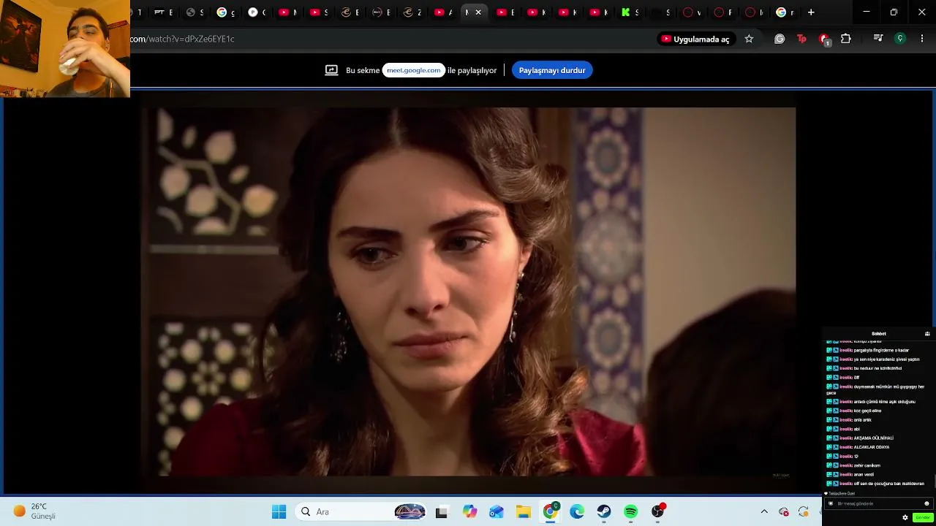This screenshot has height=526, width=936.
Task: Open chat community icon beside Sohbet header
Action: click(927, 334)
